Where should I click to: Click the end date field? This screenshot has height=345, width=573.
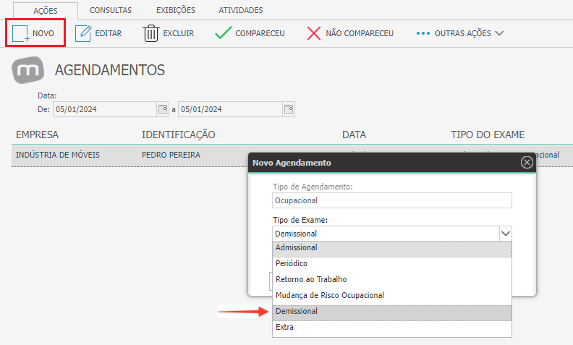pyautogui.click(x=230, y=109)
